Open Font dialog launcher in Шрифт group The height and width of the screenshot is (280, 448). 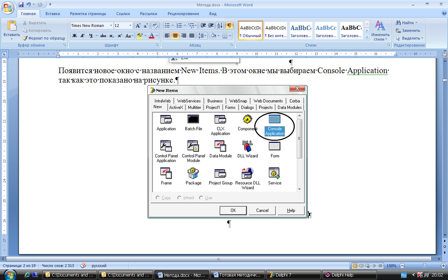(157, 45)
